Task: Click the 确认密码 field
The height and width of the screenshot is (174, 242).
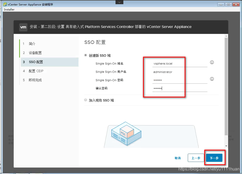Action: coord(180,88)
